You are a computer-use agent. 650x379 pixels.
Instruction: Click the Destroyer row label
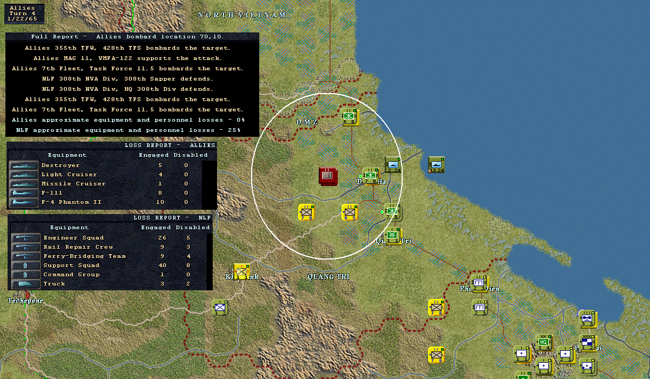coord(61,165)
